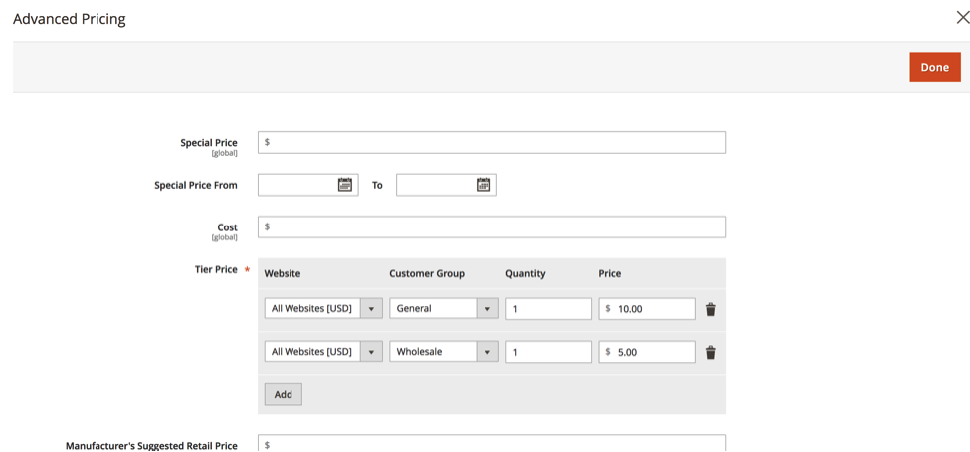This screenshot has width=970, height=452.
Task: Edit the 5.00 tier price field
Action: [647, 352]
